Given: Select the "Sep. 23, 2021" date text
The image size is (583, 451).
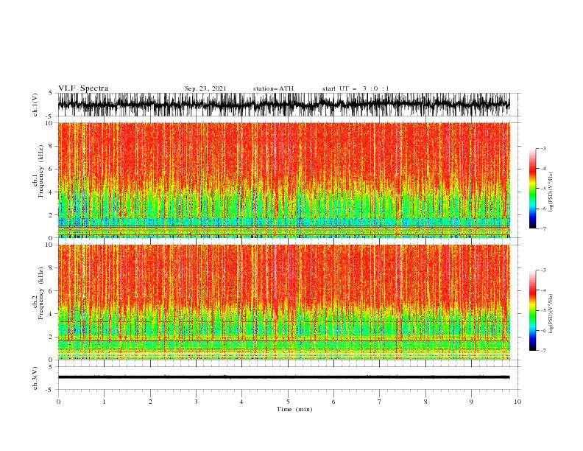Looking at the screenshot, I should tap(205, 88).
